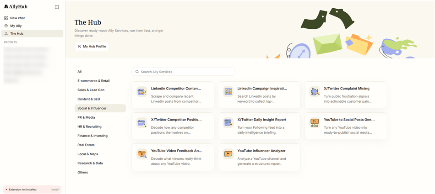
Task: Filter by HR & Recruiting
Action: click(100, 126)
